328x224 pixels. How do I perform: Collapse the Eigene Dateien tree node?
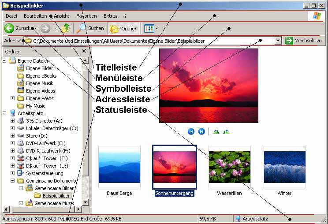[x=4, y=61]
